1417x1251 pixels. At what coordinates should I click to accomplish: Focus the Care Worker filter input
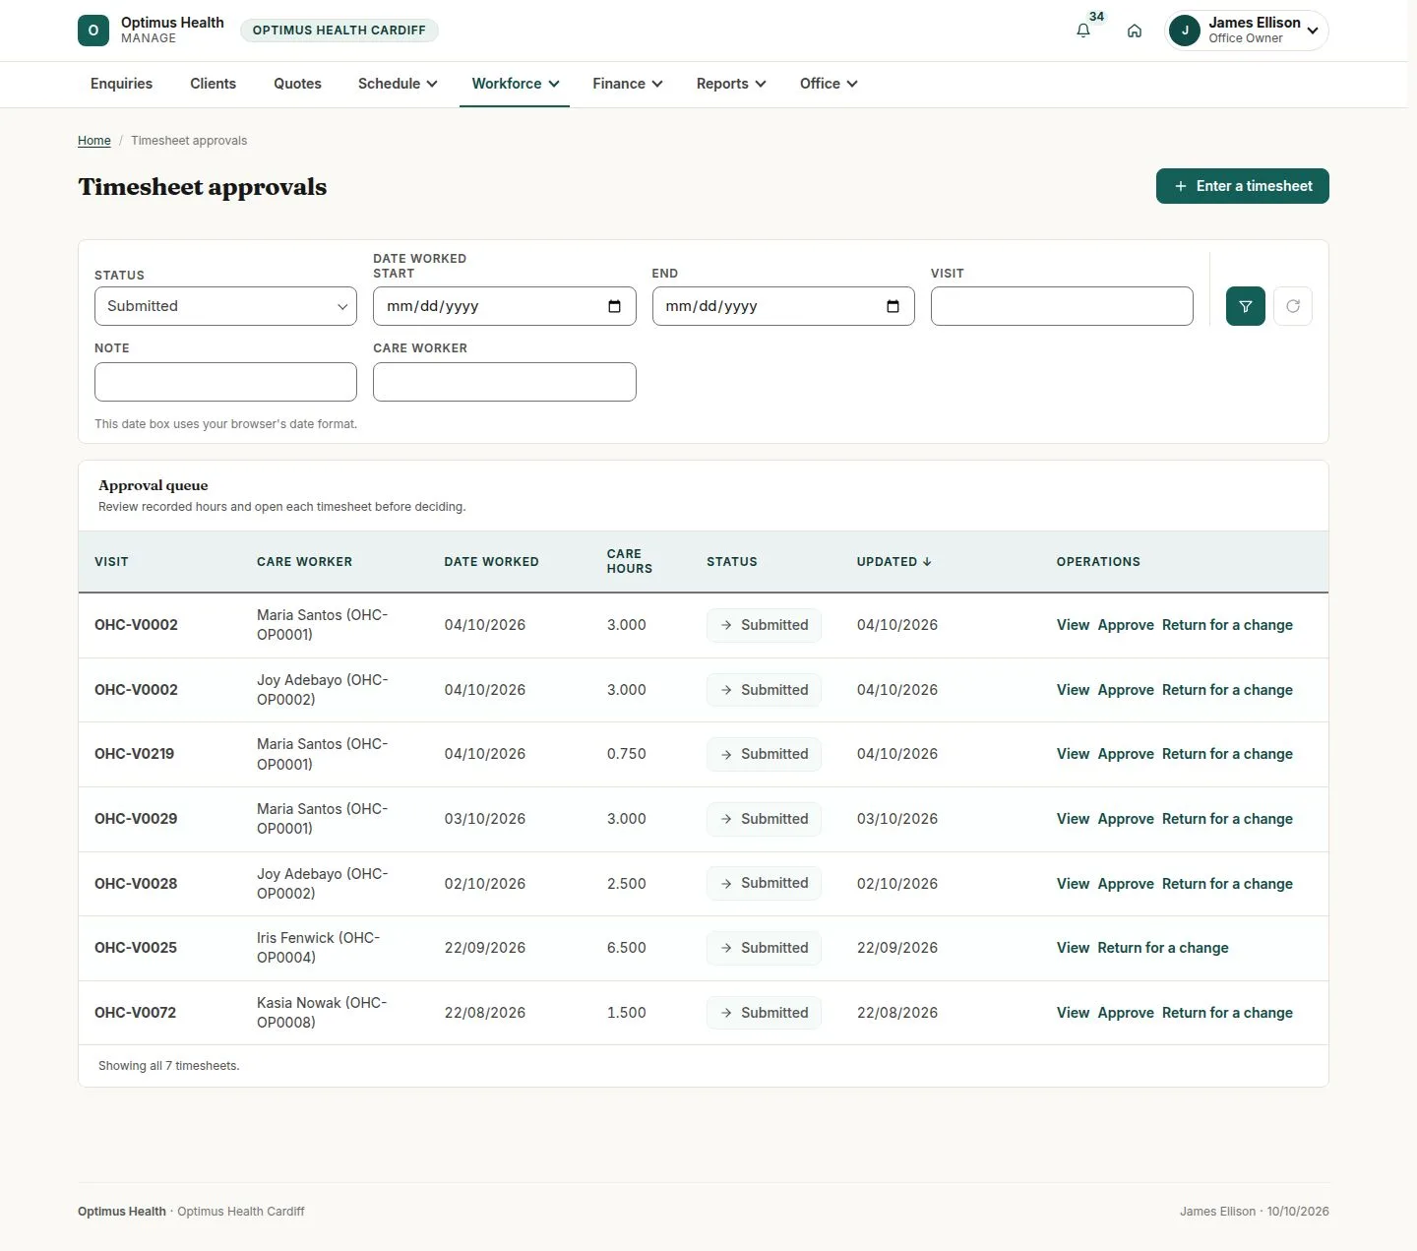tap(505, 382)
